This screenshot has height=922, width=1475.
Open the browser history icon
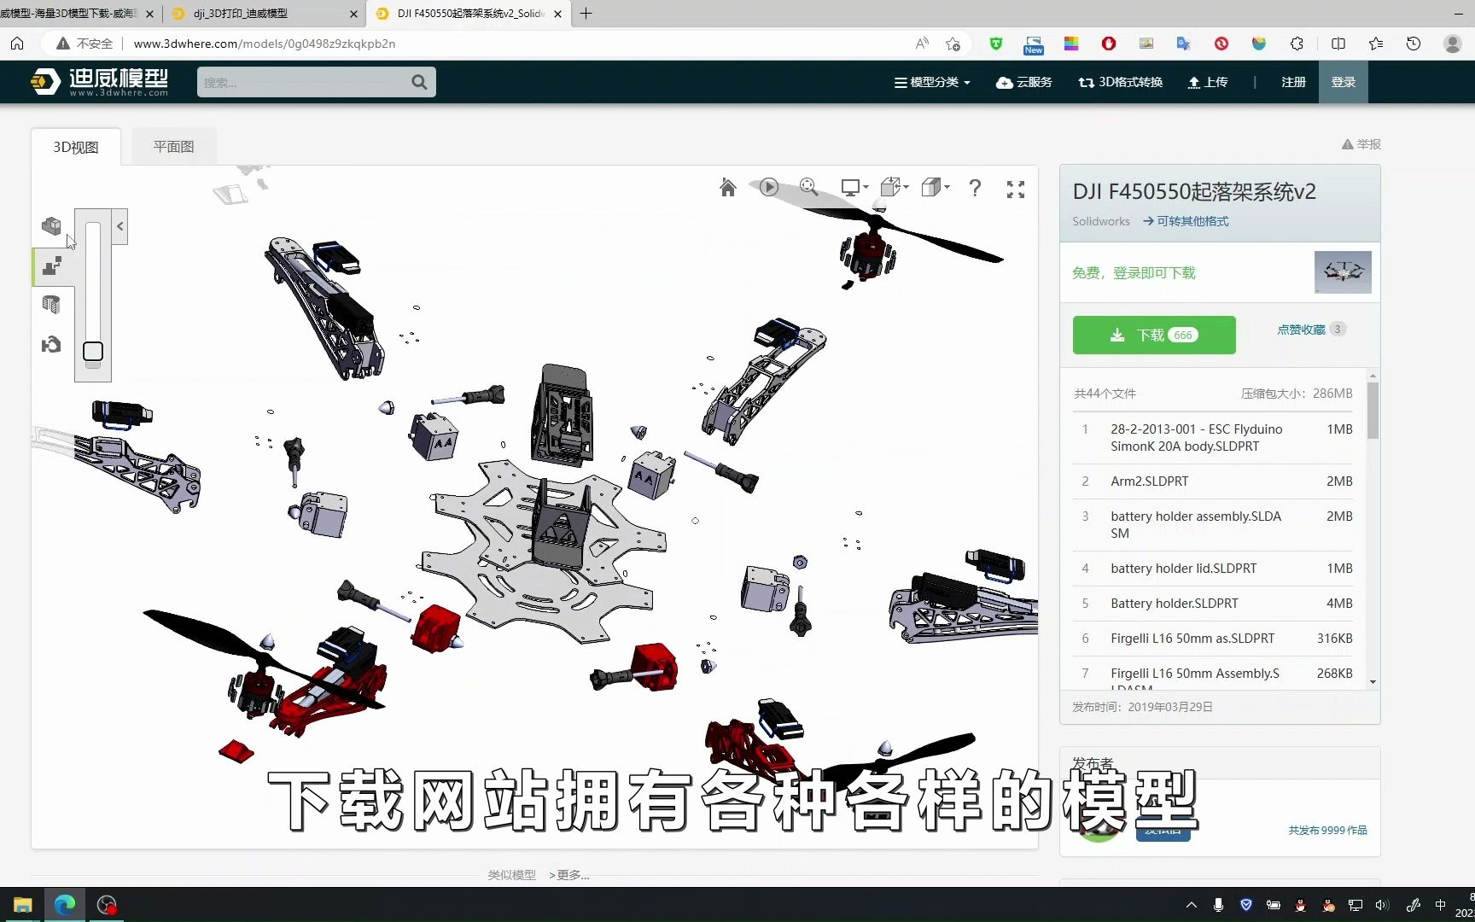pyautogui.click(x=1414, y=44)
